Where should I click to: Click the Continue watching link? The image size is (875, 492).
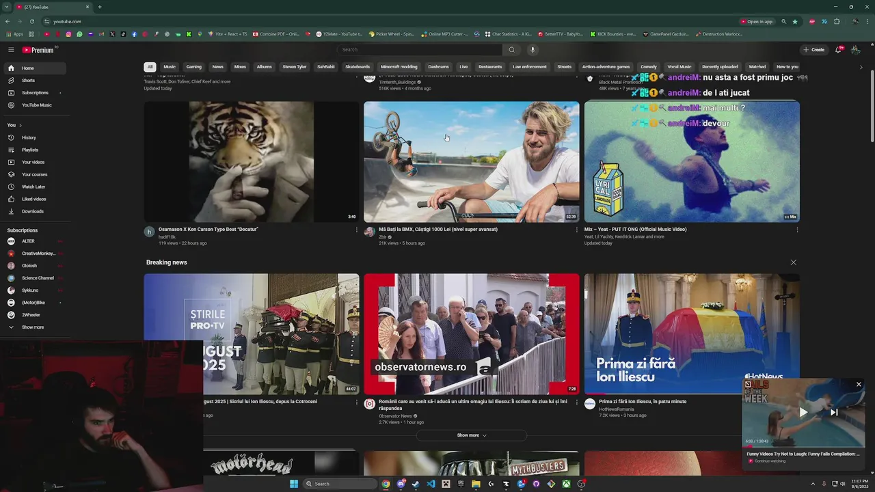[770, 461]
